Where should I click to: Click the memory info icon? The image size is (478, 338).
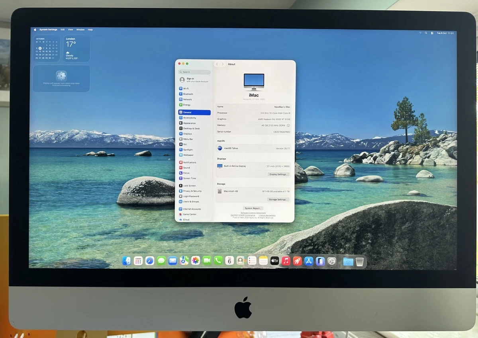[x=288, y=125]
